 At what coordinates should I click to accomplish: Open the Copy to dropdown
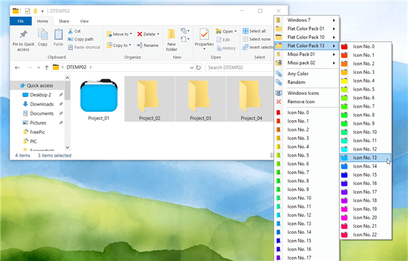click(x=119, y=45)
